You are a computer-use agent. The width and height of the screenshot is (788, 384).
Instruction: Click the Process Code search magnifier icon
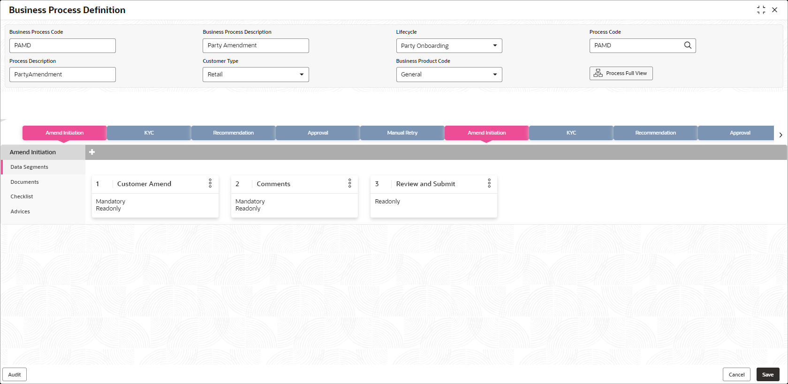point(688,45)
